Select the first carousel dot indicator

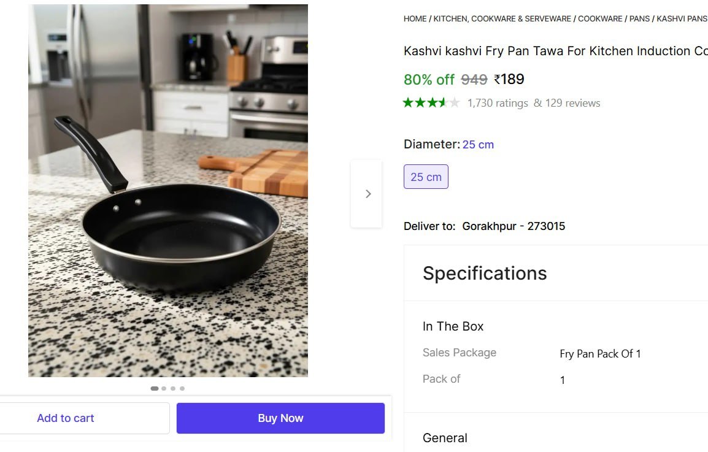coord(155,388)
